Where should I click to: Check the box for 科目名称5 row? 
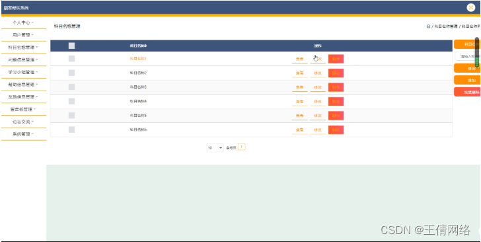[71, 116]
